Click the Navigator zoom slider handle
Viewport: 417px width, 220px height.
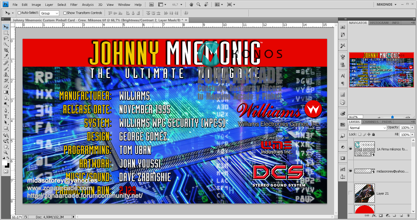392,117
